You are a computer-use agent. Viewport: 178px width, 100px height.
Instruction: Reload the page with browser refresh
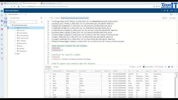click(x=11, y=7)
